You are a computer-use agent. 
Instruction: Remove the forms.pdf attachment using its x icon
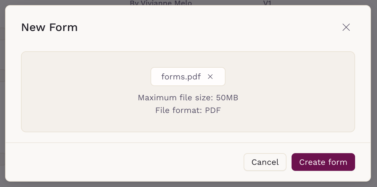(210, 77)
